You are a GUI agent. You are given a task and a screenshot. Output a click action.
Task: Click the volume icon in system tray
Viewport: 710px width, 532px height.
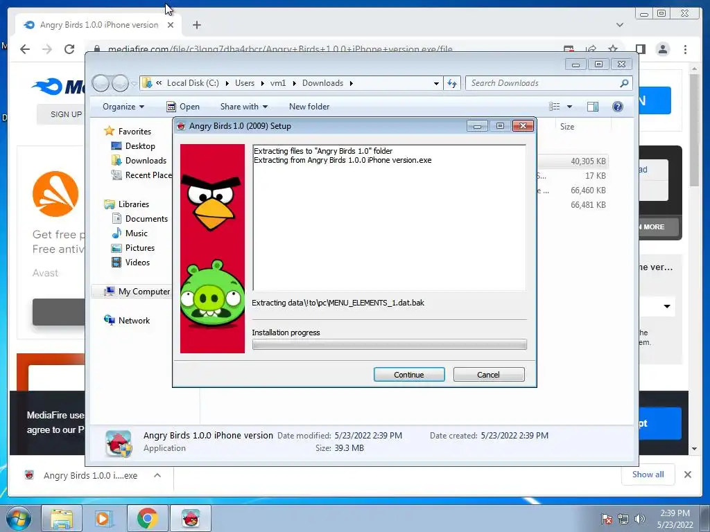point(640,518)
